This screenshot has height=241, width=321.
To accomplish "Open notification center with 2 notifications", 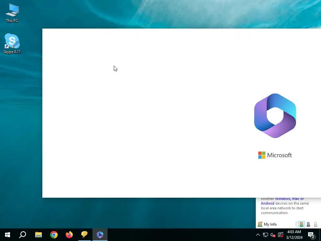I will click(311, 235).
